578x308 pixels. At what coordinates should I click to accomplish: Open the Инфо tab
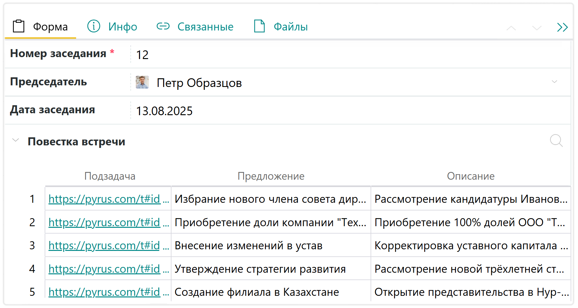tap(112, 27)
